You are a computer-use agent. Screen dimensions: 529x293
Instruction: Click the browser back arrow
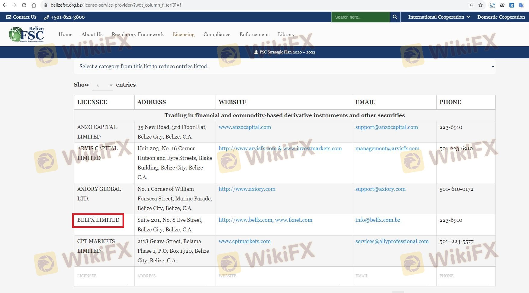[x=5, y=5]
